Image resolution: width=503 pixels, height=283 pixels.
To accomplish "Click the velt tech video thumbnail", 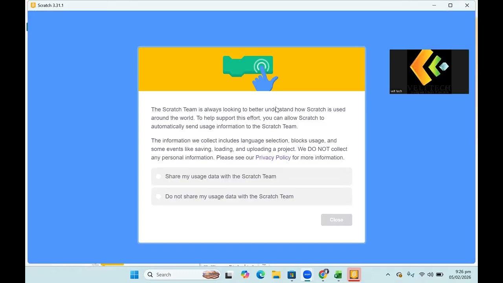I will (x=429, y=72).
